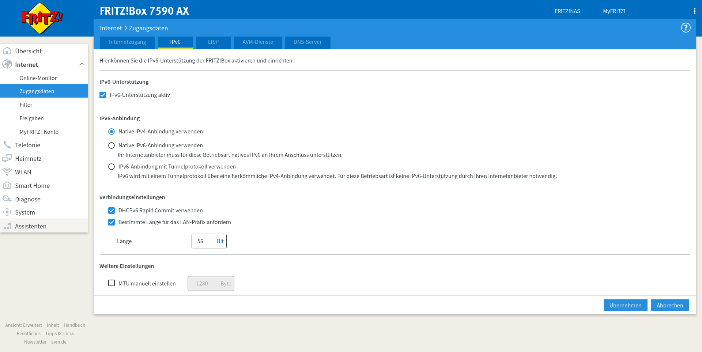Click the System icon
Screen dimensions: 702x352
[x=7, y=212]
